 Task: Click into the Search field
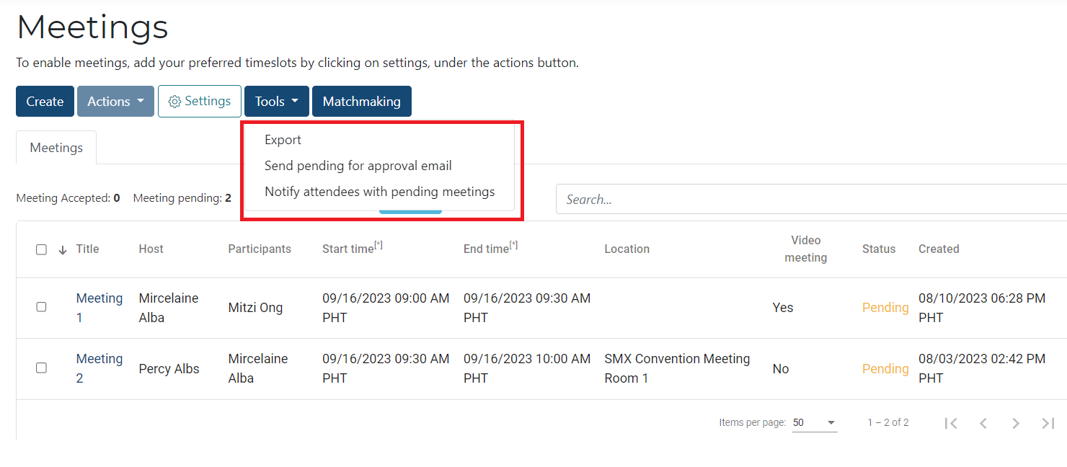tap(807, 200)
